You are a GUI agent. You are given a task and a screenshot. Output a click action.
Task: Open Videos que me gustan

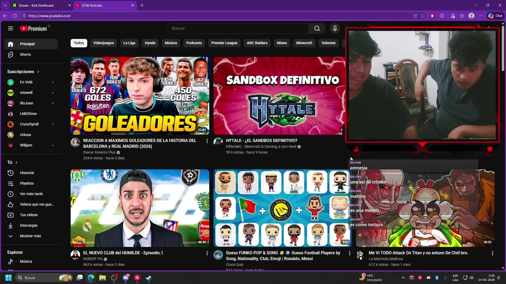tap(31, 204)
